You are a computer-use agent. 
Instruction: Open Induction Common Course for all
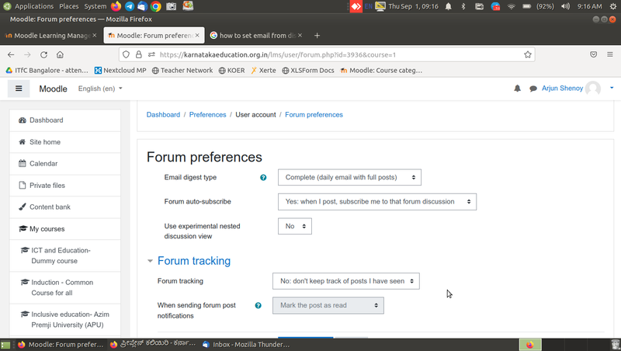(x=65, y=287)
